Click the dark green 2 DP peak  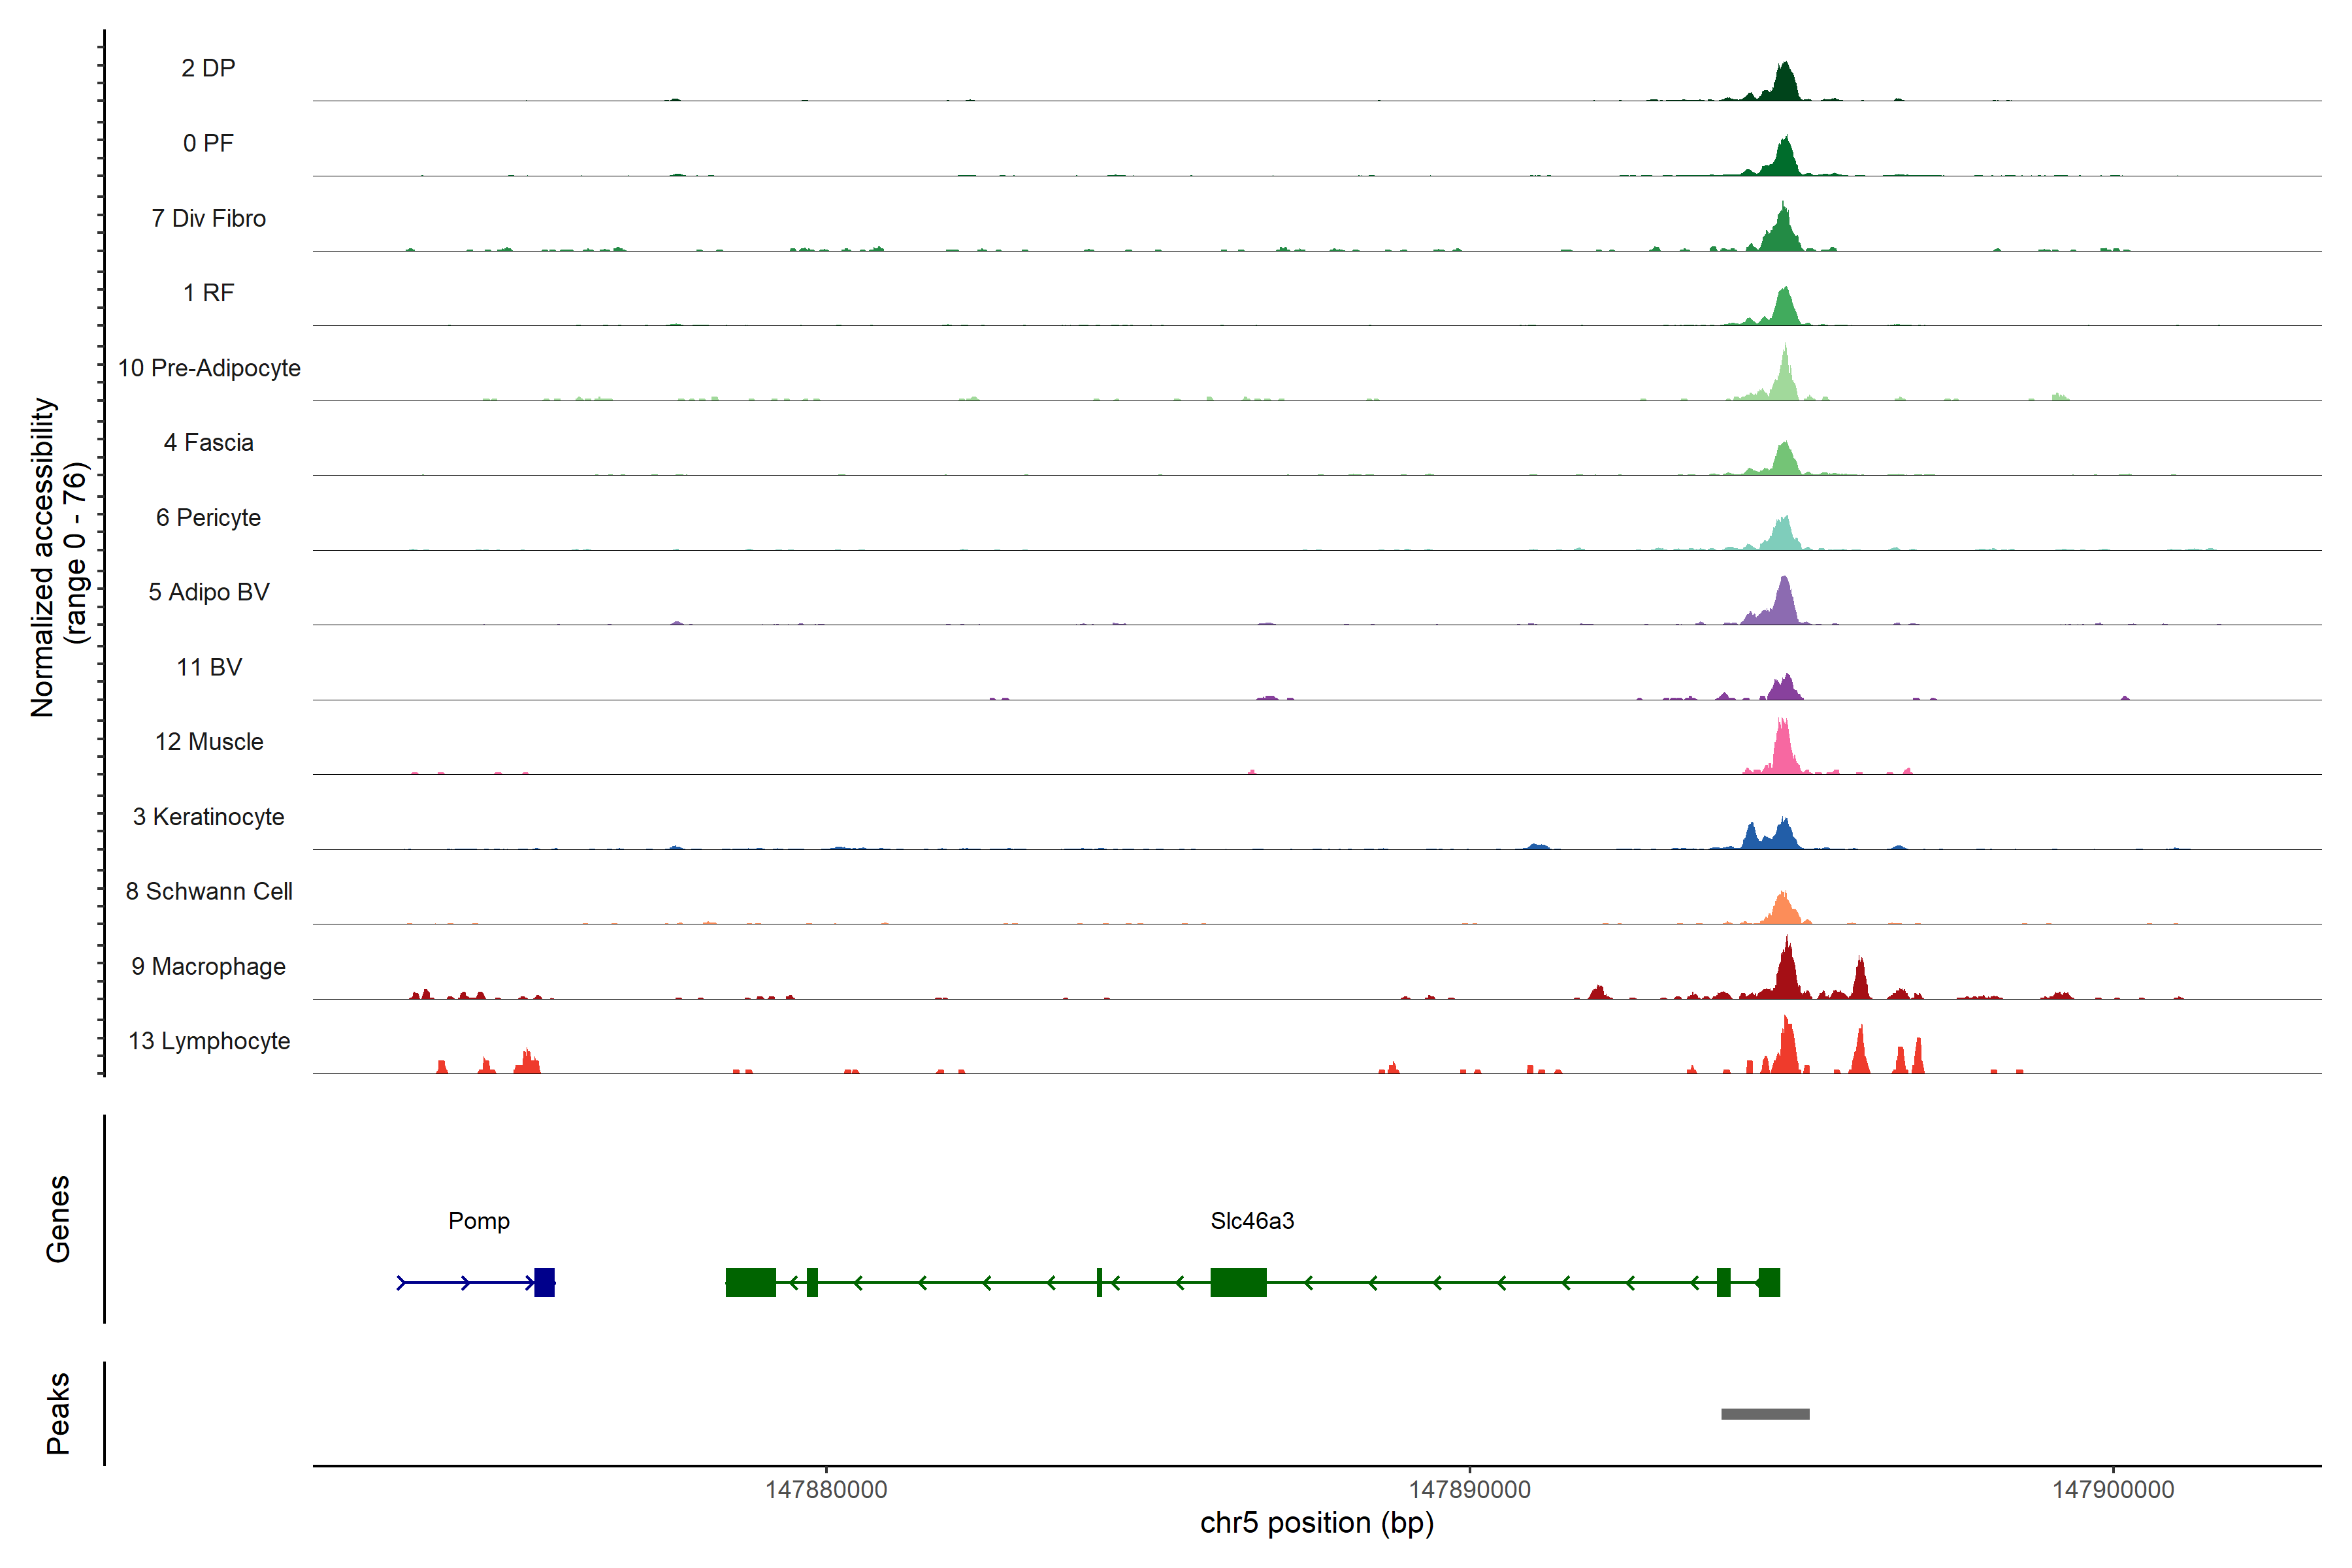[x=1785, y=86]
